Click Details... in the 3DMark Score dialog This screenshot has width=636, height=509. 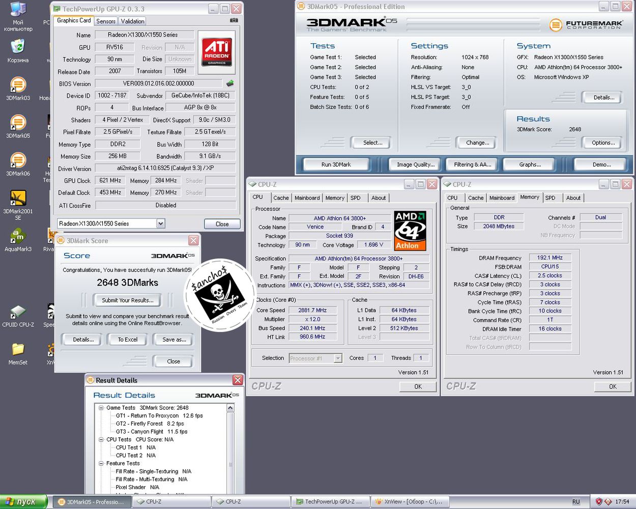click(83, 340)
